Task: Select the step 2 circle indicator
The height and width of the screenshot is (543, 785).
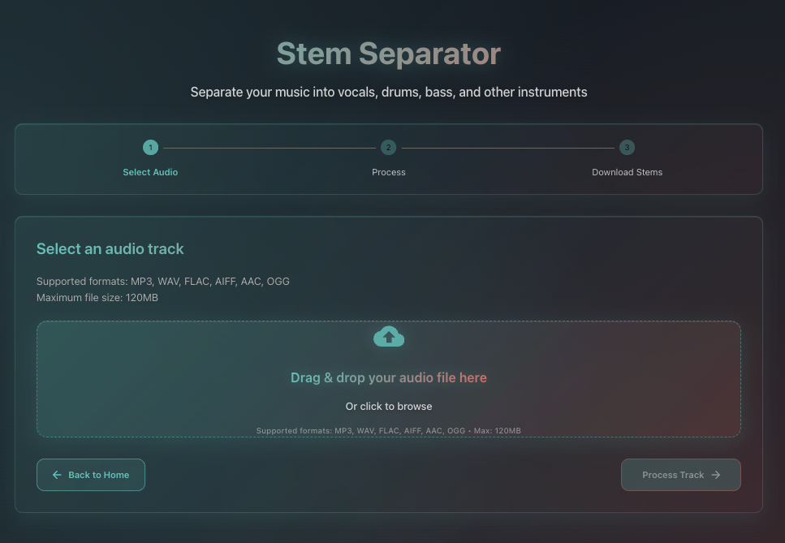Action: 389,147
